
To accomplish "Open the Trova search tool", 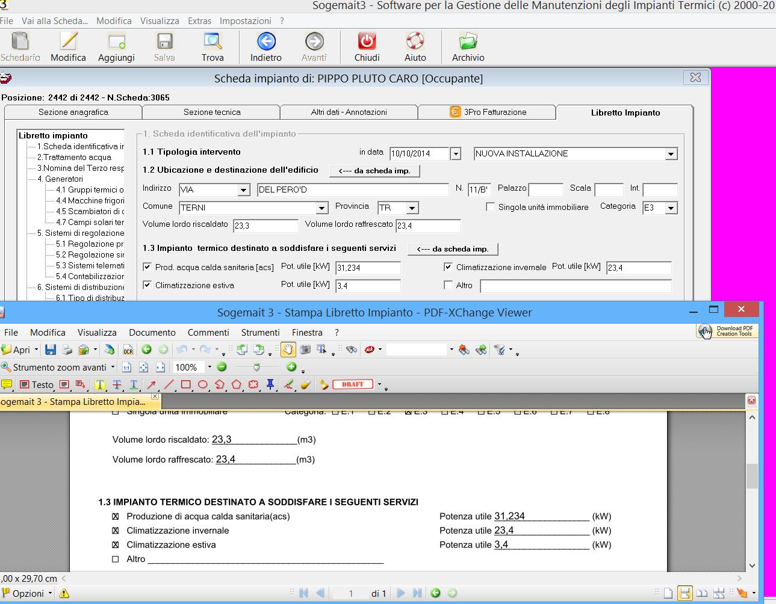I will [x=213, y=47].
